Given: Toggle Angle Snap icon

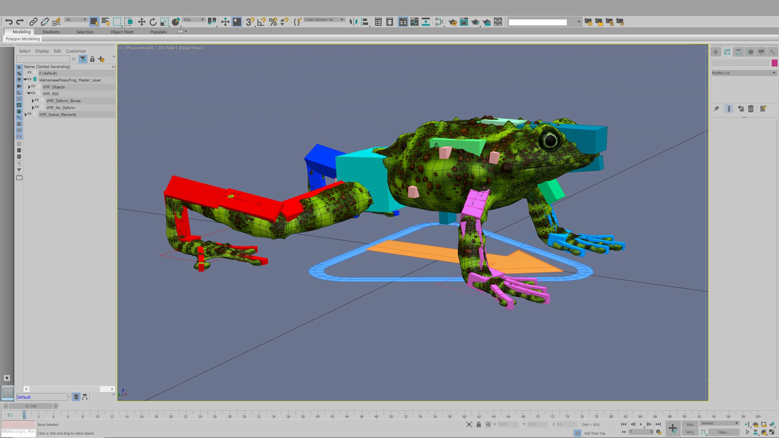Looking at the screenshot, I should click(x=261, y=22).
